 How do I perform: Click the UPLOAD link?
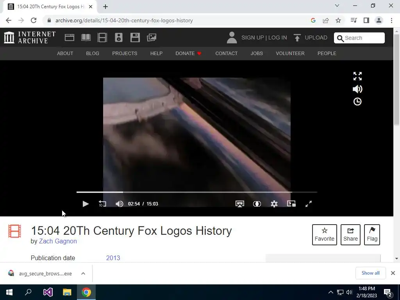click(316, 37)
